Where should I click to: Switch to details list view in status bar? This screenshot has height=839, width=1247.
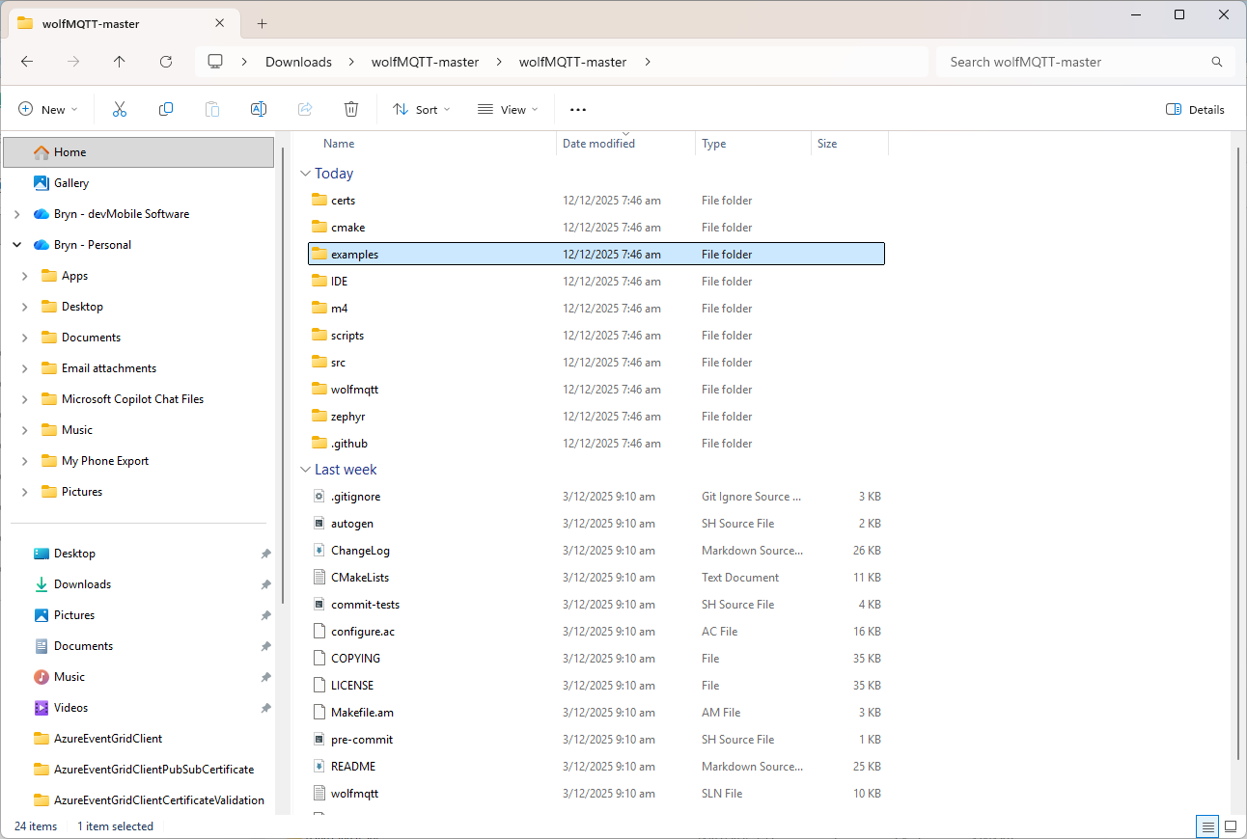point(1207,826)
